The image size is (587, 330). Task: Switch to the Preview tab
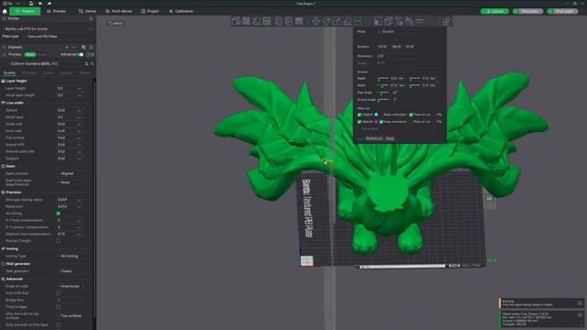[57, 11]
